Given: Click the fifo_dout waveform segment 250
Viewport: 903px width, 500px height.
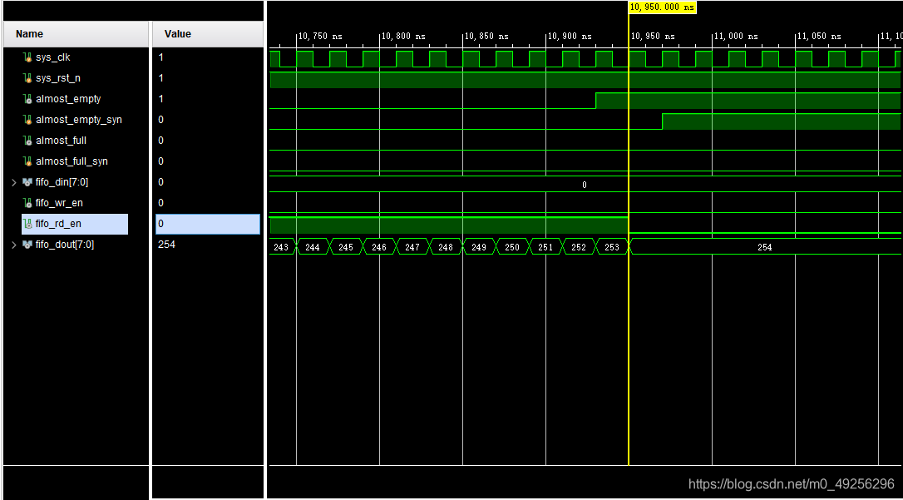Looking at the screenshot, I should pos(512,246).
